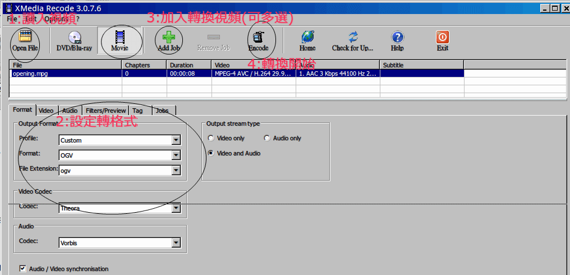Viewport: 570px width, 275px height.
Task: Switch to the Filters/Preview tab
Action: (x=106, y=111)
